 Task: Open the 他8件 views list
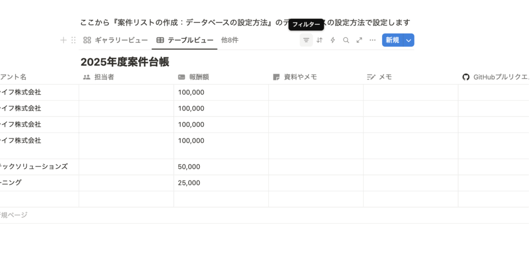click(x=229, y=40)
